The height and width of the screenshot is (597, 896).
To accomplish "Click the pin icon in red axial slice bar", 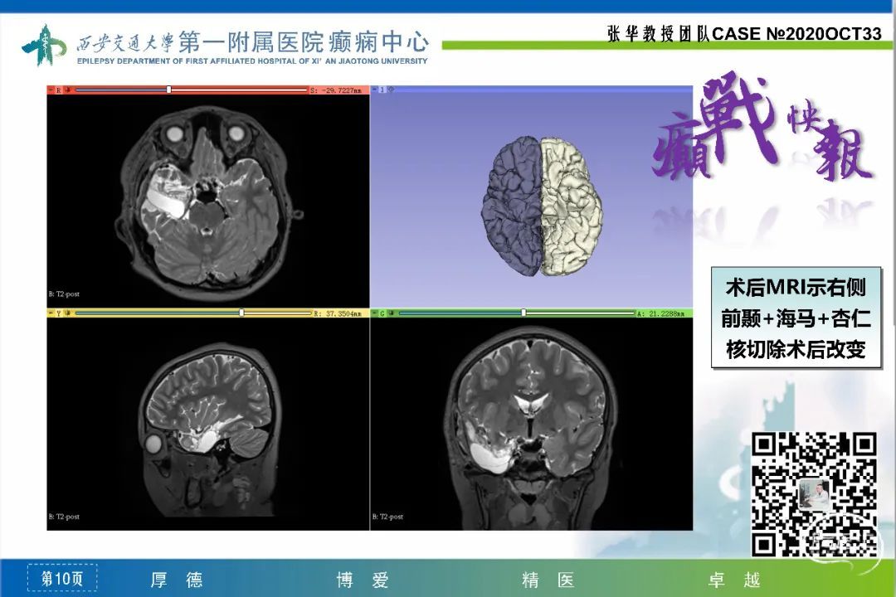I will [x=51, y=90].
